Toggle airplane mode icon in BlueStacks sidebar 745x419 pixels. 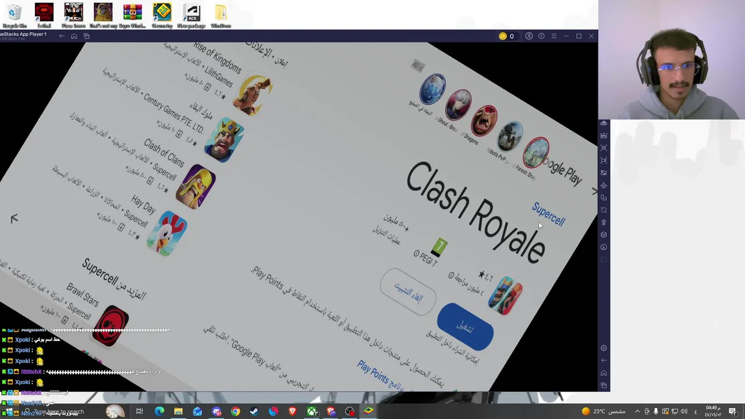[x=604, y=185]
